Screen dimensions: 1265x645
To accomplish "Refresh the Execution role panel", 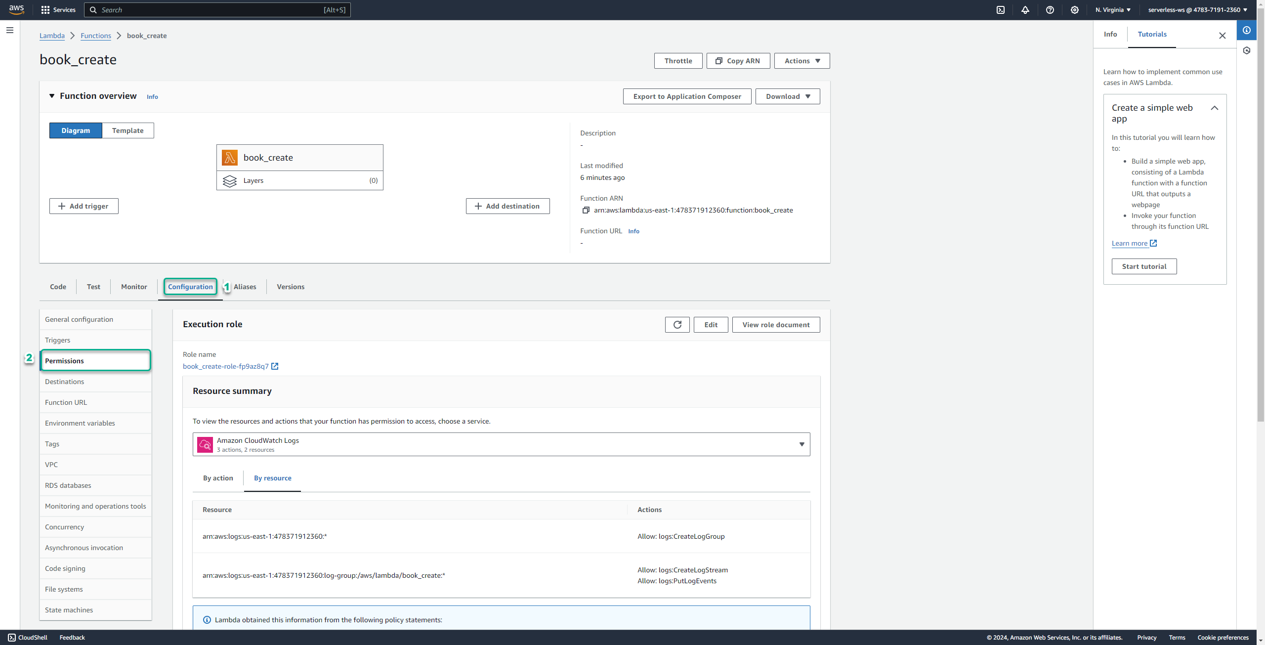I will click(677, 325).
